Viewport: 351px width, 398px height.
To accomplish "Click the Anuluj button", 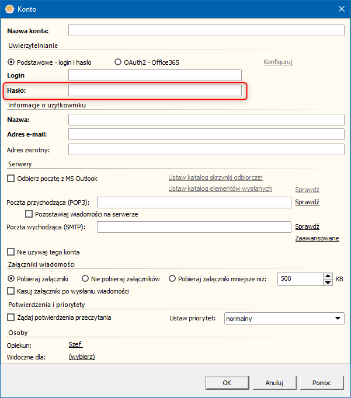I will click(274, 383).
